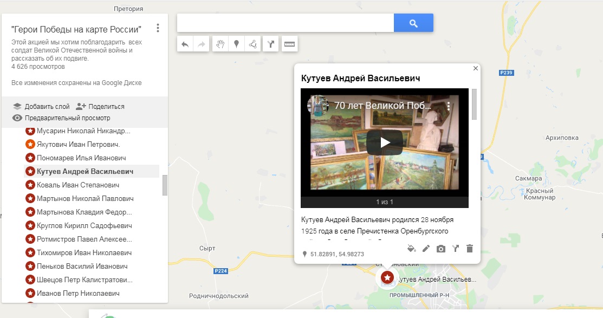Screen dimensions: 603x318
Task: Open the video's three-dot options menu
Action: 449,106
